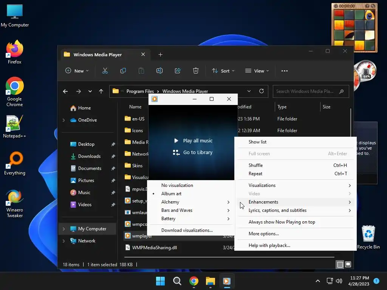Image resolution: width=387 pixels, height=290 pixels.
Task: Open Winaero Tweaker desktop shortcut
Action: [x=15, y=204]
